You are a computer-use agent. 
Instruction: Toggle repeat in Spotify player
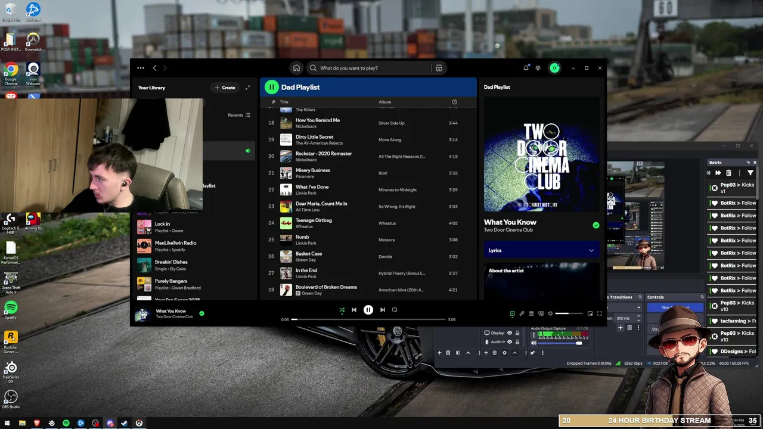[x=395, y=310]
